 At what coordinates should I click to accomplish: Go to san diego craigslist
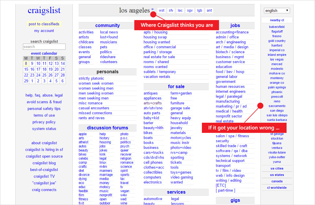point(277,110)
